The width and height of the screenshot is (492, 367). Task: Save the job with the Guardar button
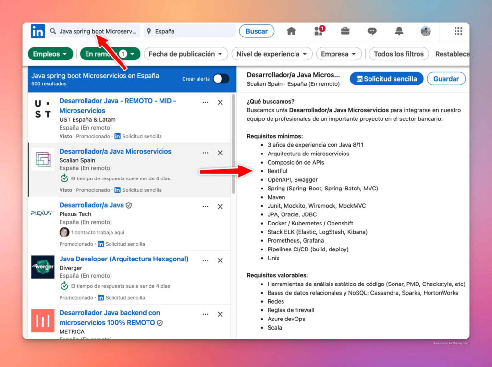pyautogui.click(x=446, y=79)
